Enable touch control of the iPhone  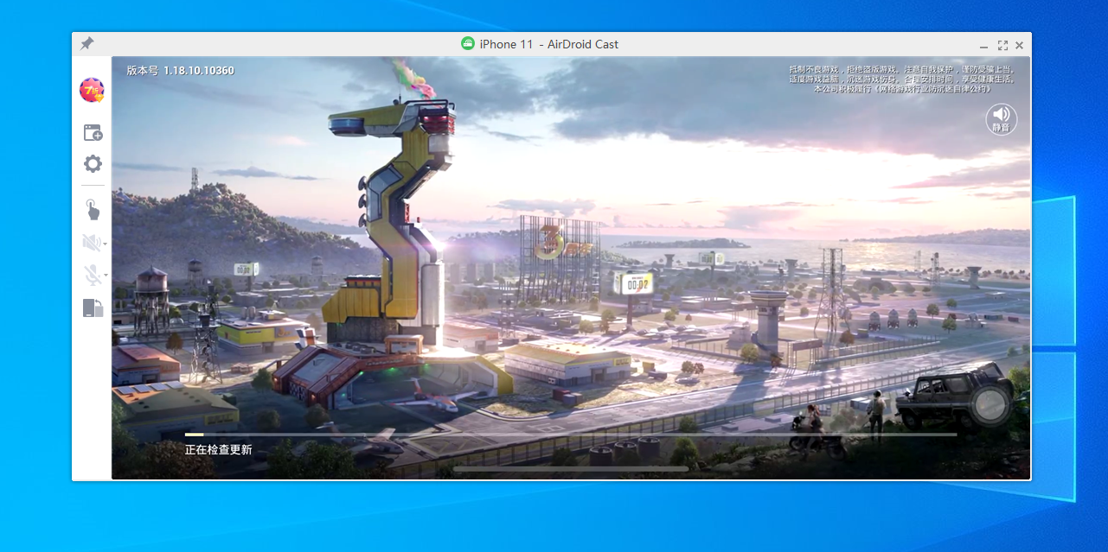tap(92, 209)
